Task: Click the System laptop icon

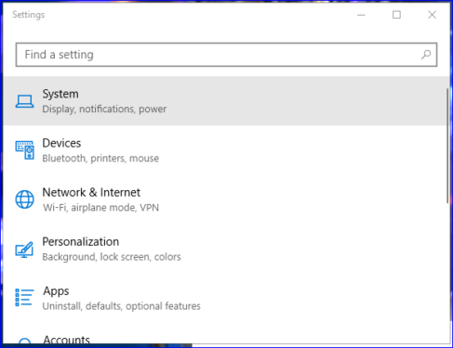Action: pyautogui.click(x=24, y=101)
